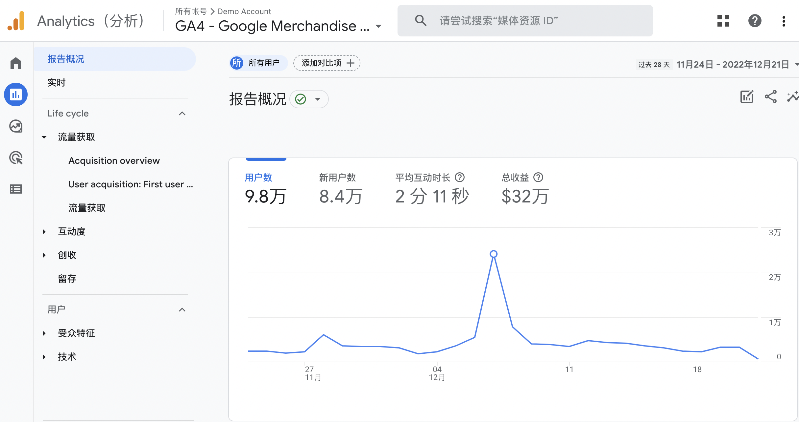799x422 pixels.
Task: Open the Google apps grid icon
Action: (x=723, y=21)
